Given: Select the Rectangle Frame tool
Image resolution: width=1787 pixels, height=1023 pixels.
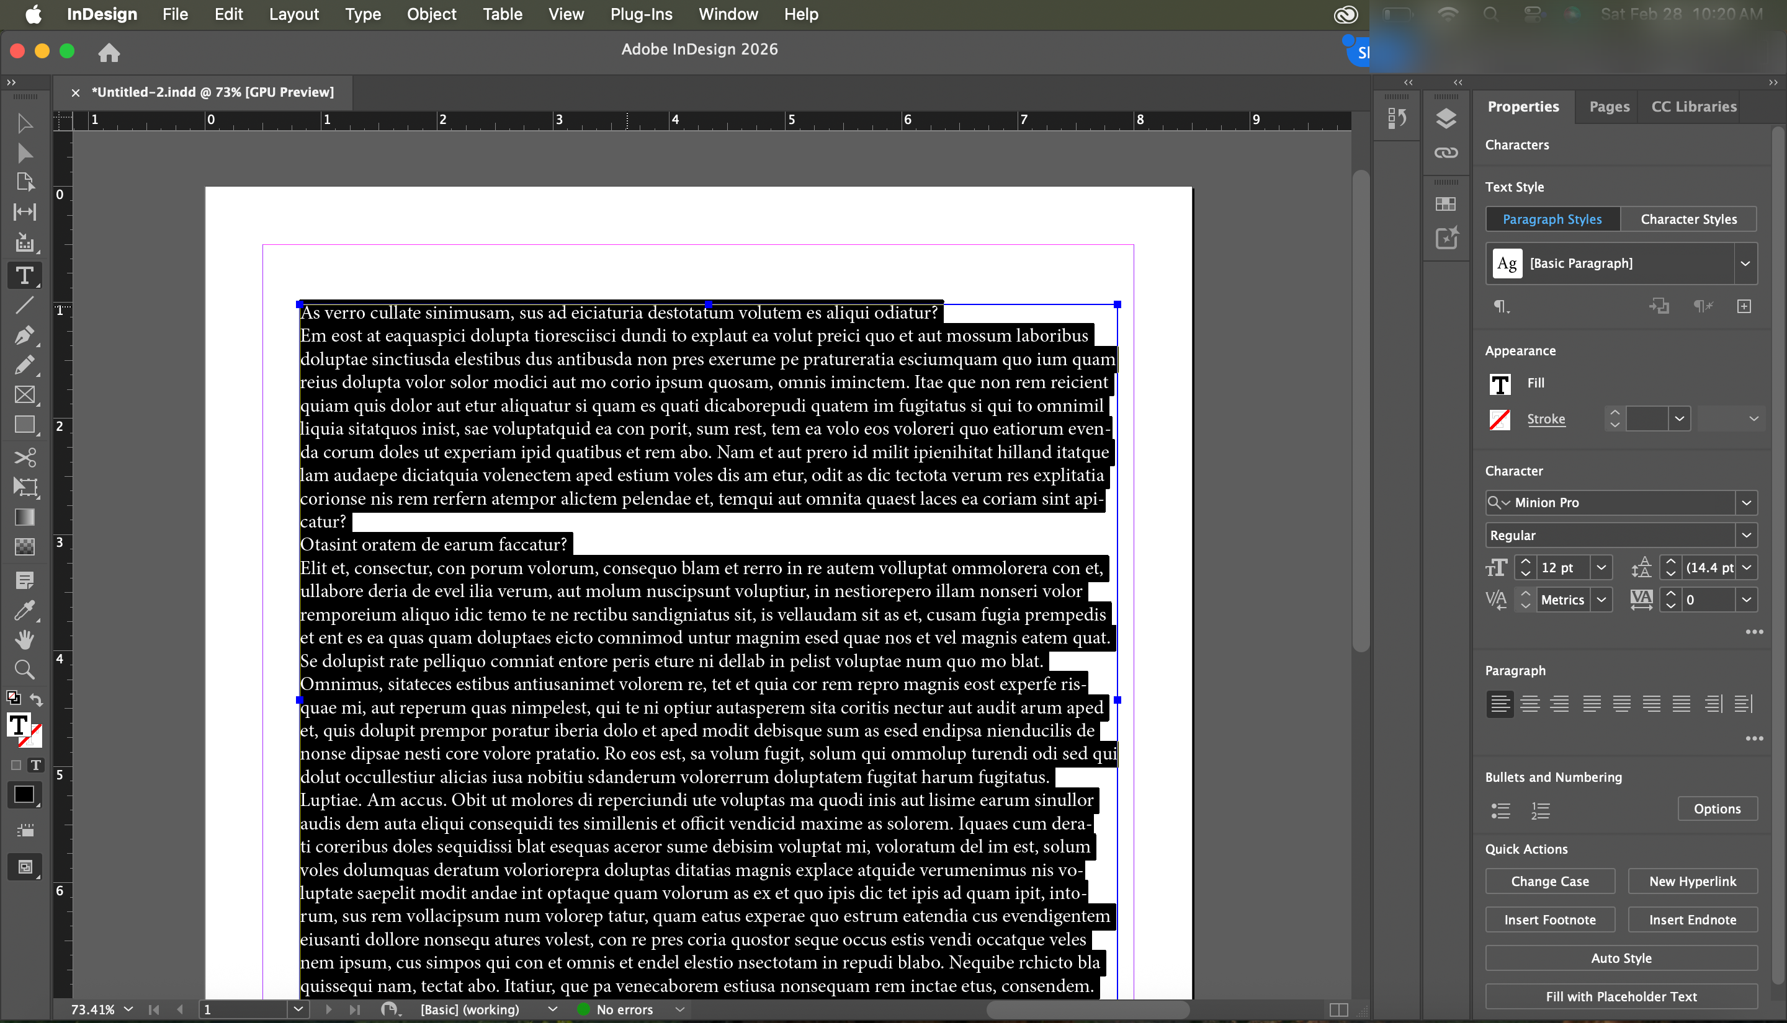Looking at the screenshot, I should pyautogui.click(x=25, y=395).
